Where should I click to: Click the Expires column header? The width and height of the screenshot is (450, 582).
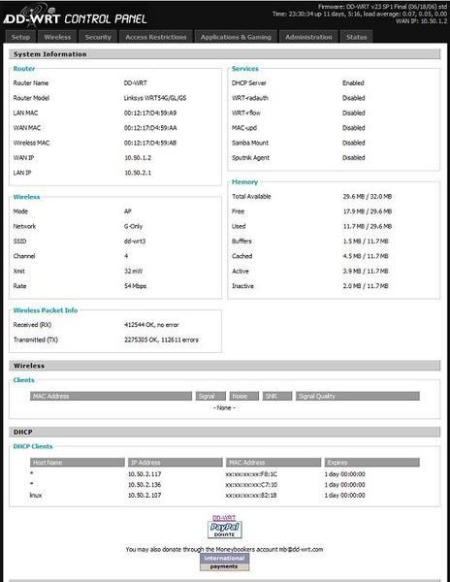372,462
